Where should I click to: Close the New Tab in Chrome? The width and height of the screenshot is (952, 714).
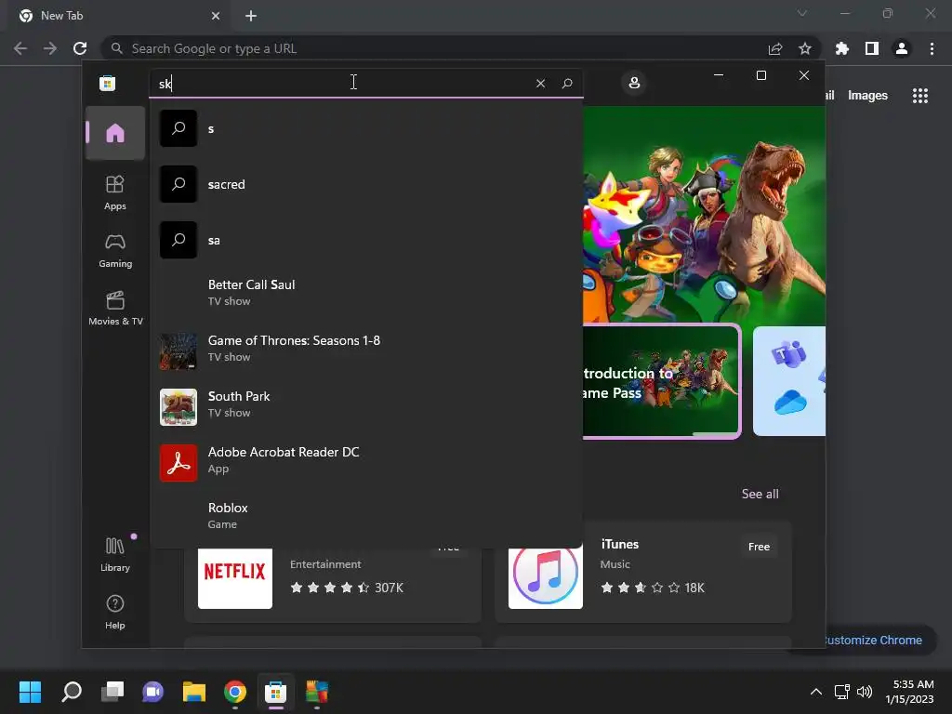pos(216,16)
